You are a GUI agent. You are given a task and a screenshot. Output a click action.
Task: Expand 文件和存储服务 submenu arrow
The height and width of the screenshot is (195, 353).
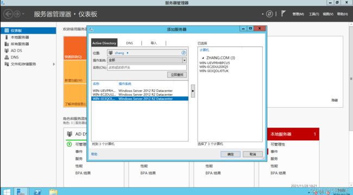tap(54, 64)
